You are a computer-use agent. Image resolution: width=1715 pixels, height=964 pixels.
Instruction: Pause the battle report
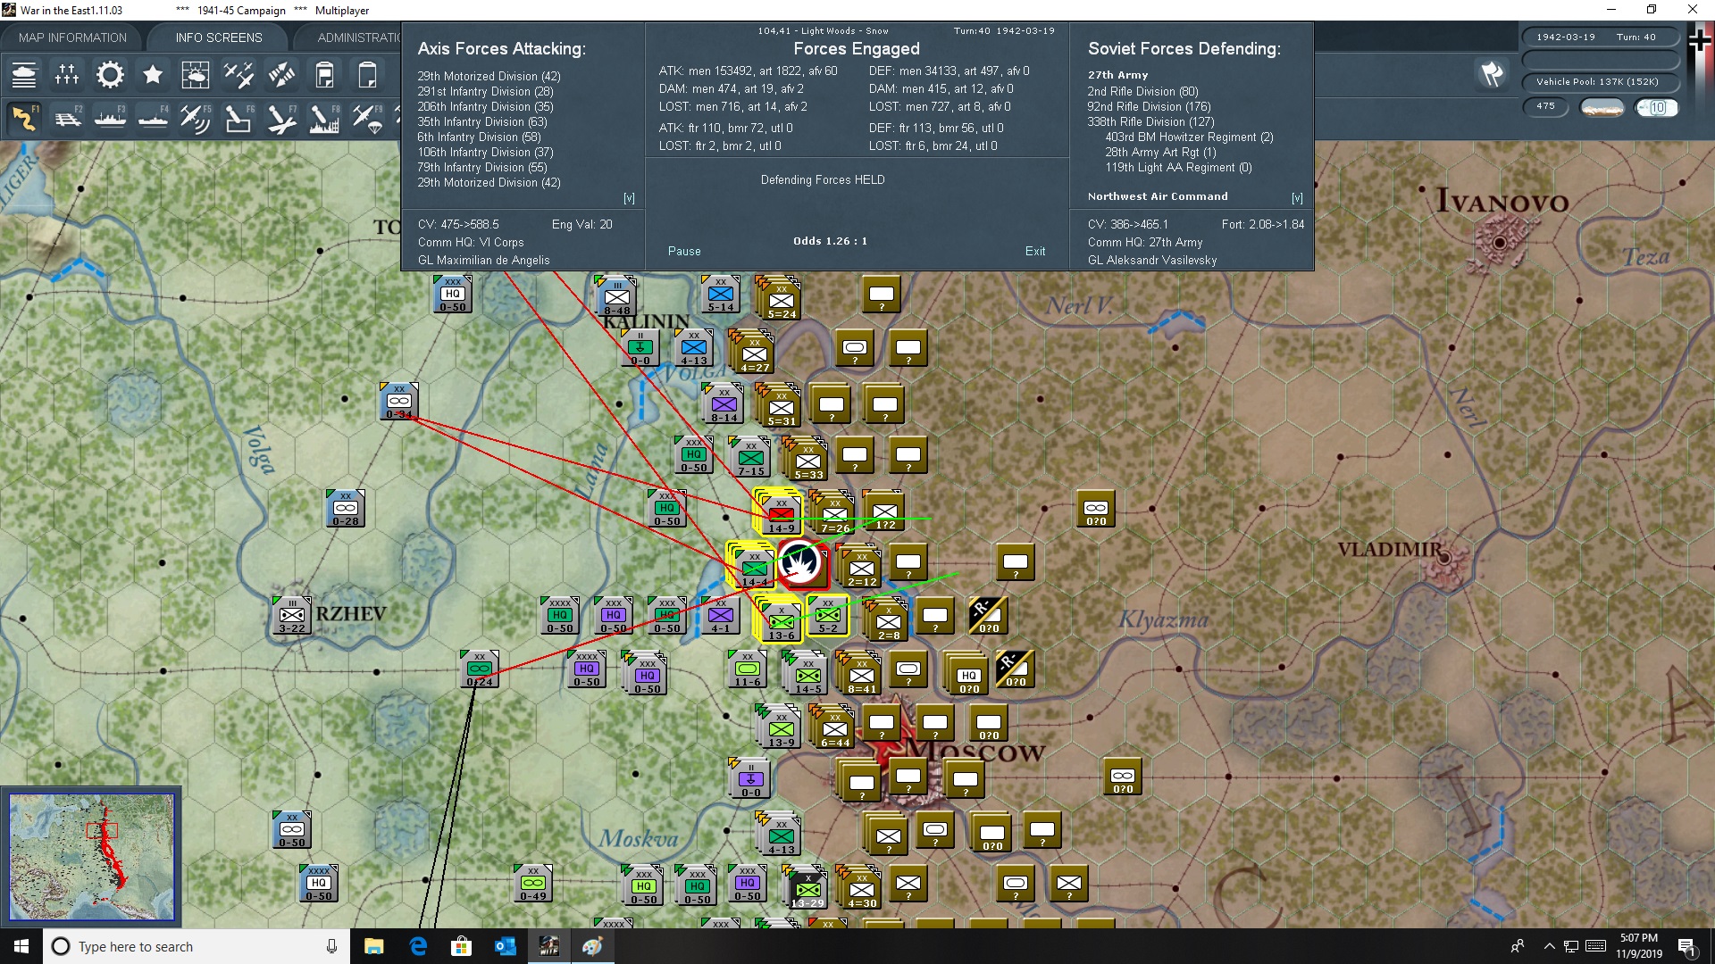point(684,252)
